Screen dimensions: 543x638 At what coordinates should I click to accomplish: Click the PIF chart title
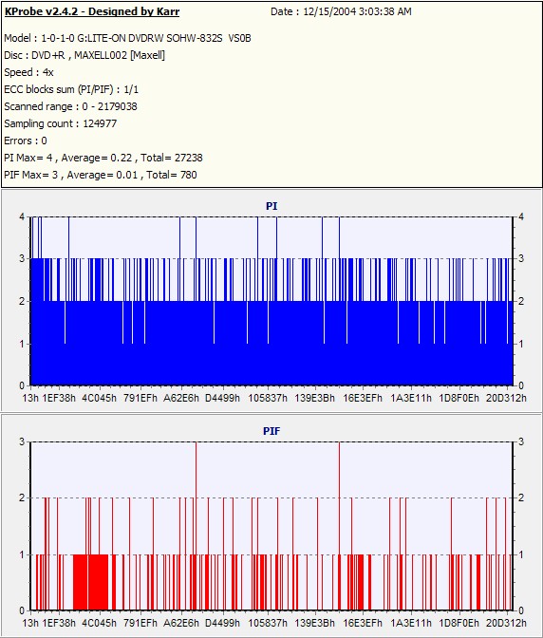tap(271, 431)
